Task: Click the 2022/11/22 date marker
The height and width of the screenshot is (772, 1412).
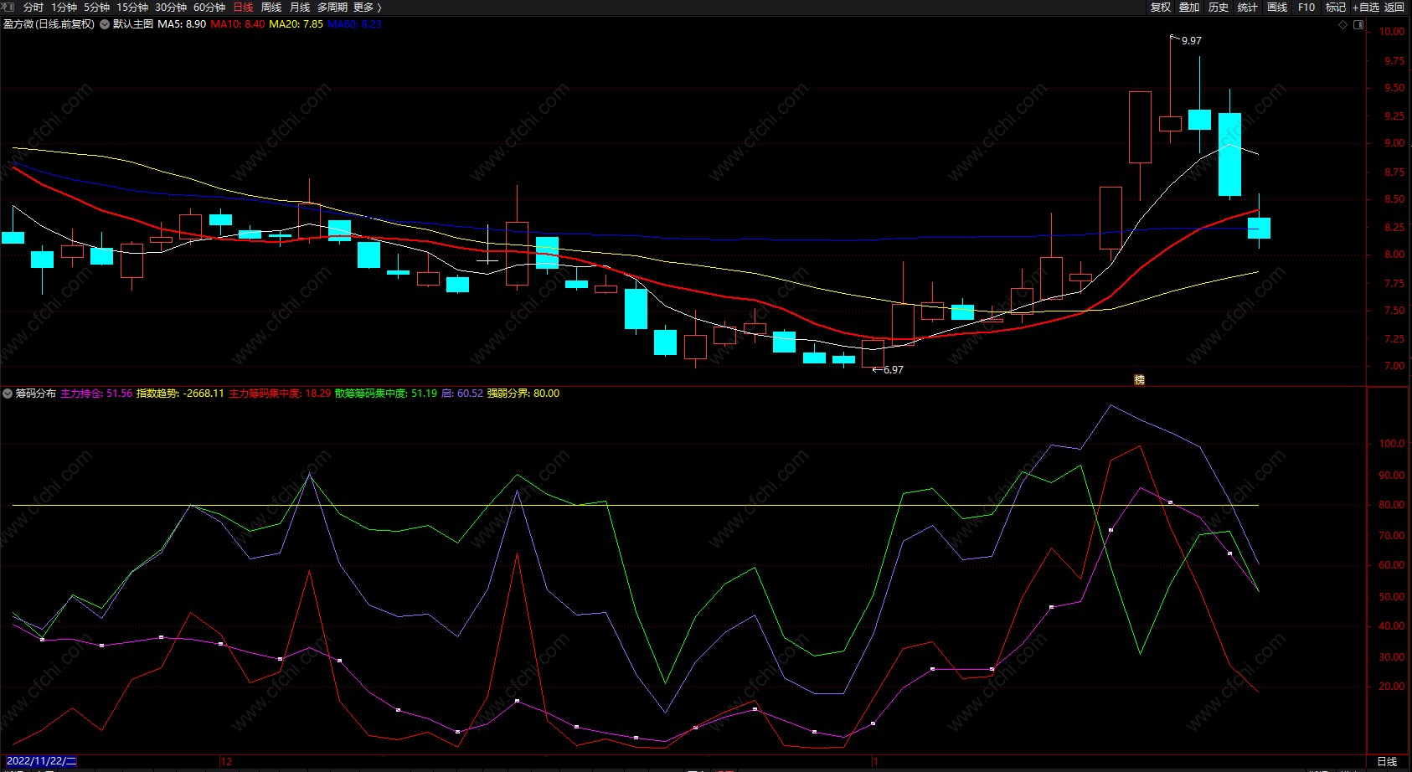Action: (x=41, y=761)
